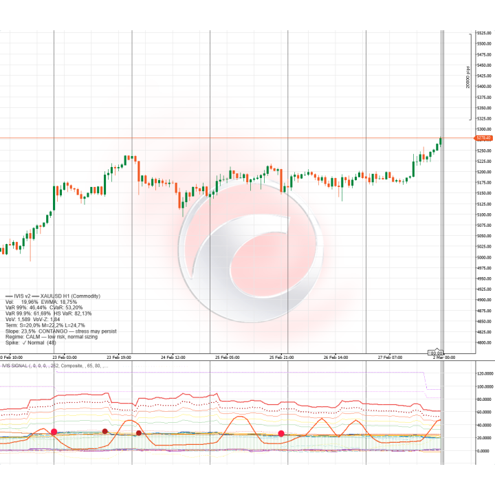The width and height of the screenshot is (495, 495).
Task: Click the VoV: 1,589 VoV-Z: 1,84 line
Action: (x=32, y=320)
